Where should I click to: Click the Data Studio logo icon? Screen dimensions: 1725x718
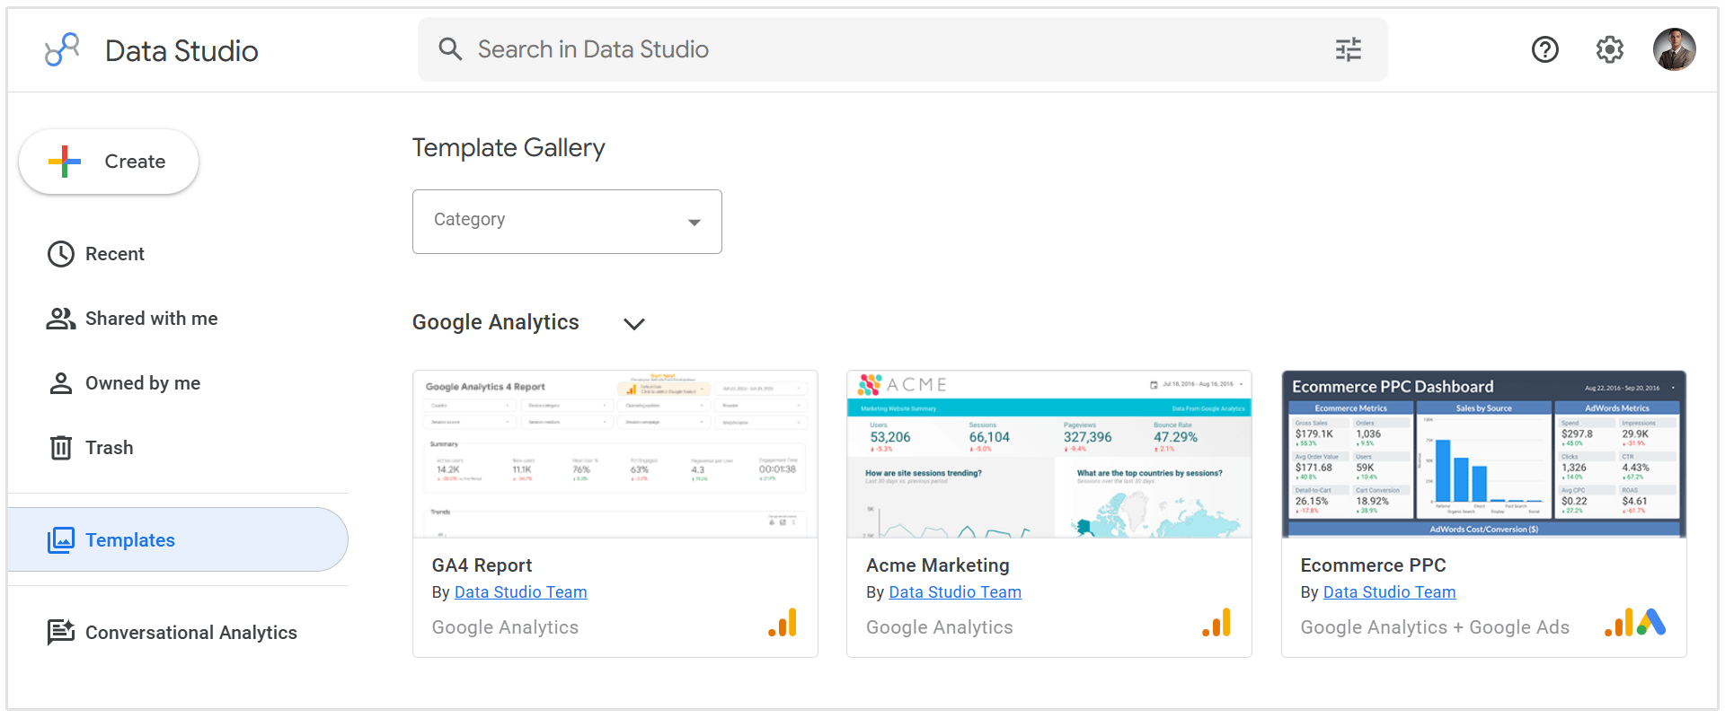tap(62, 49)
